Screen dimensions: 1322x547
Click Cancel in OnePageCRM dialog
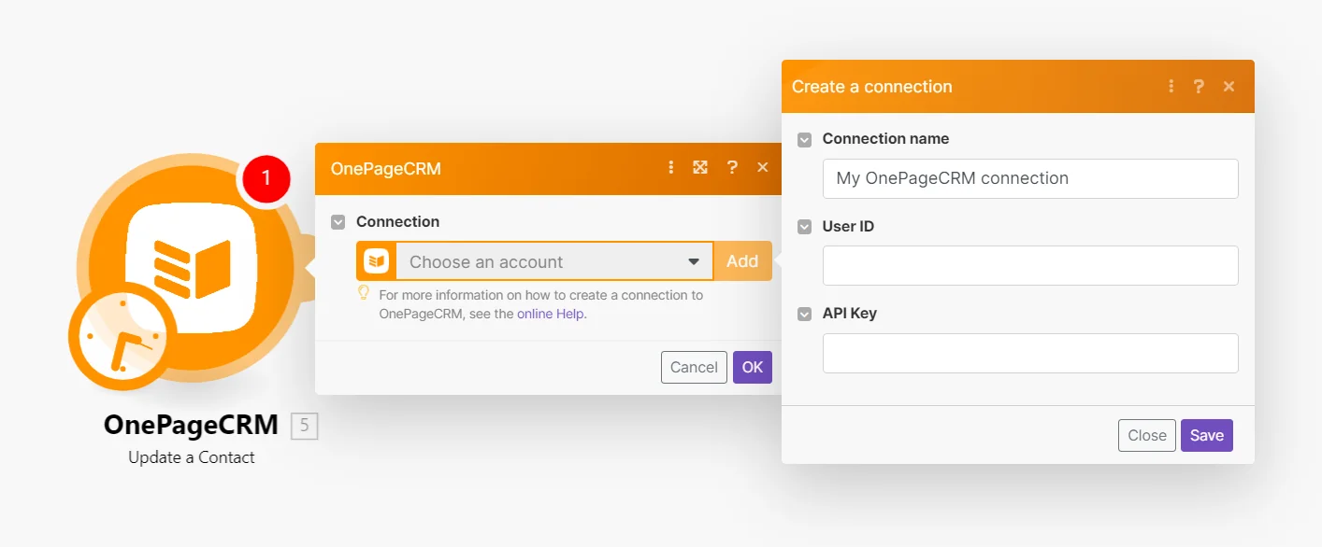coord(694,367)
